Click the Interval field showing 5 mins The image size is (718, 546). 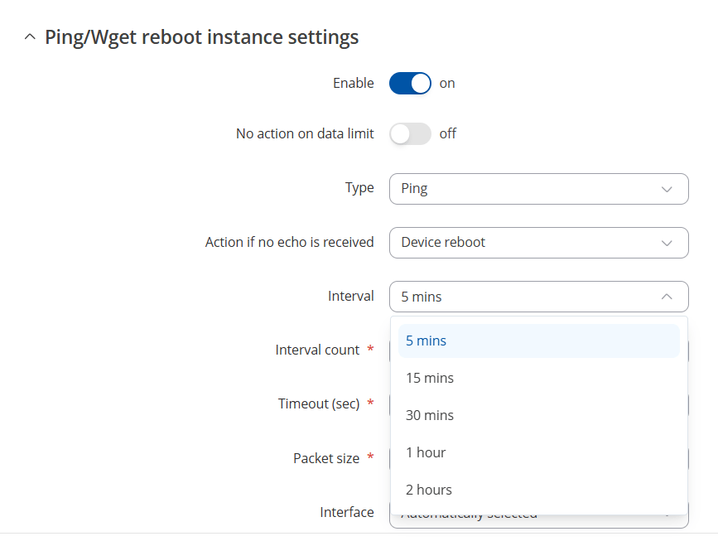[537, 297]
